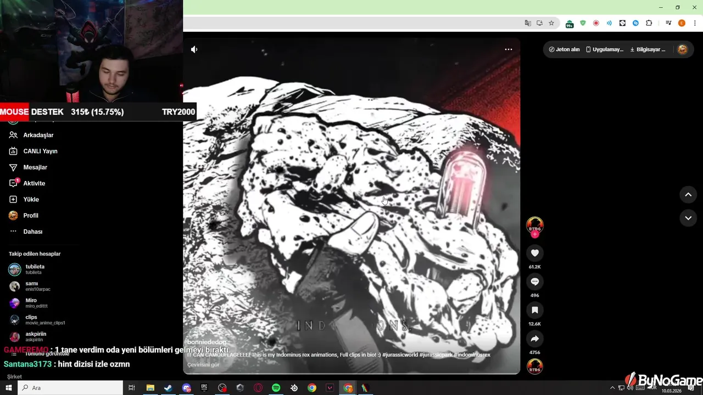Go to previous video with up chevron

pyautogui.click(x=688, y=195)
